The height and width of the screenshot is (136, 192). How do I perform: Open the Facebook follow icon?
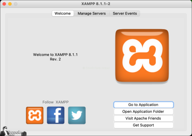[x=56, y=115]
